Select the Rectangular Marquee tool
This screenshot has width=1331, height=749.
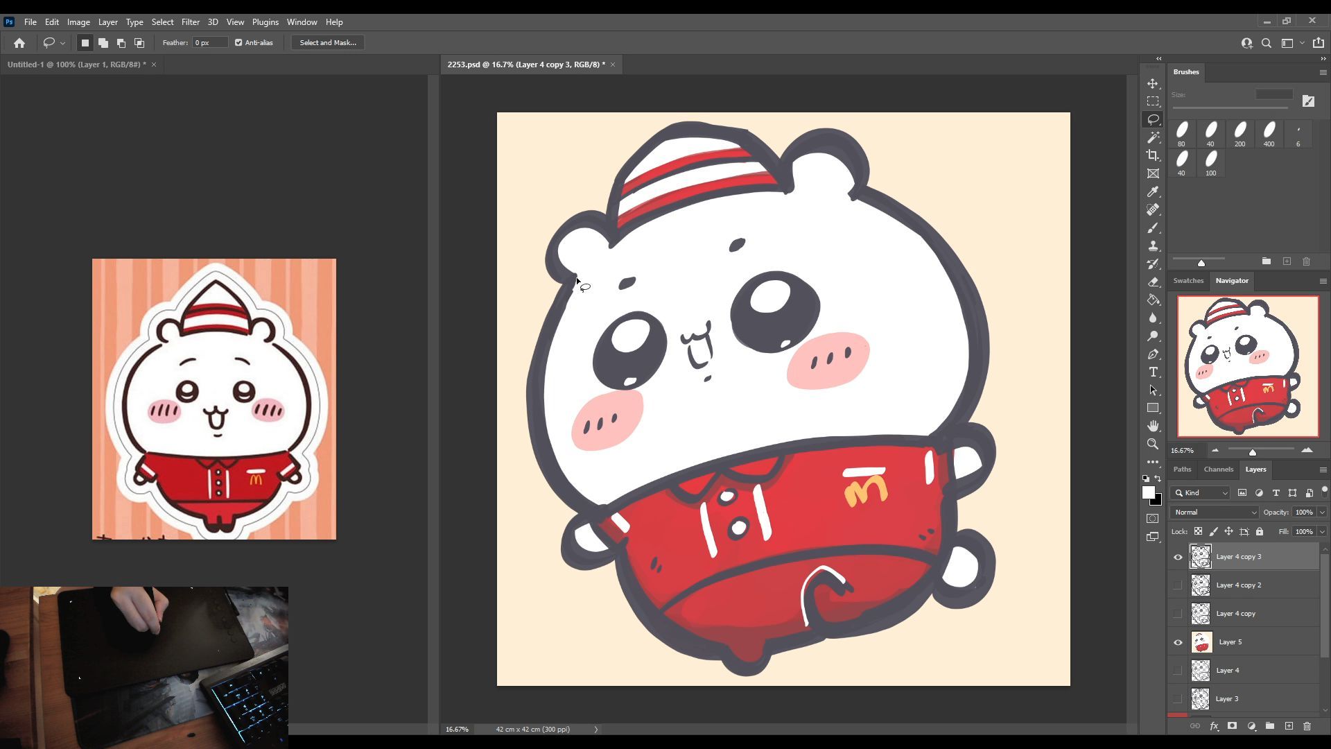(1153, 101)
